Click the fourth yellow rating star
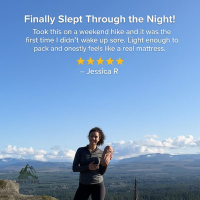 [x=110, y=61]
